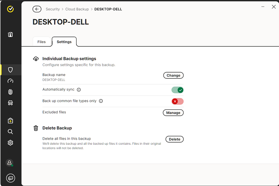Select the Security shield sidebar icon

[x=10, y=70]
